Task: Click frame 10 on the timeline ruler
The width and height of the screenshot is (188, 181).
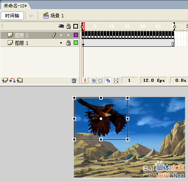Action: click(x=112, y=26)
